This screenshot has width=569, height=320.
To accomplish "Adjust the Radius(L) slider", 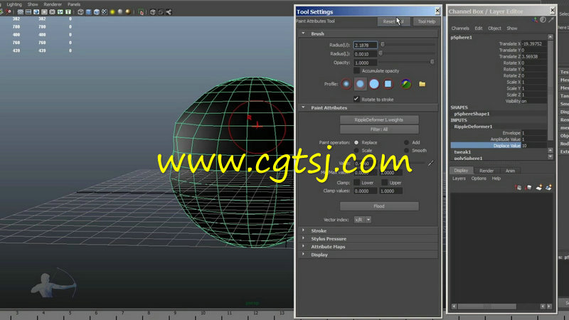I will pos(381,53).
